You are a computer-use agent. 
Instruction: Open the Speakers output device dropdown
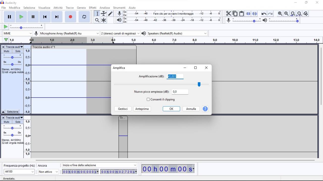[205, 33]
